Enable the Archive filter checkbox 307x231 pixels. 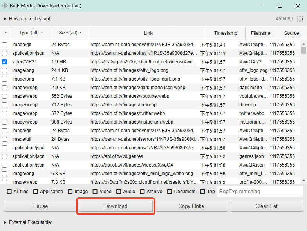point(142,192)
